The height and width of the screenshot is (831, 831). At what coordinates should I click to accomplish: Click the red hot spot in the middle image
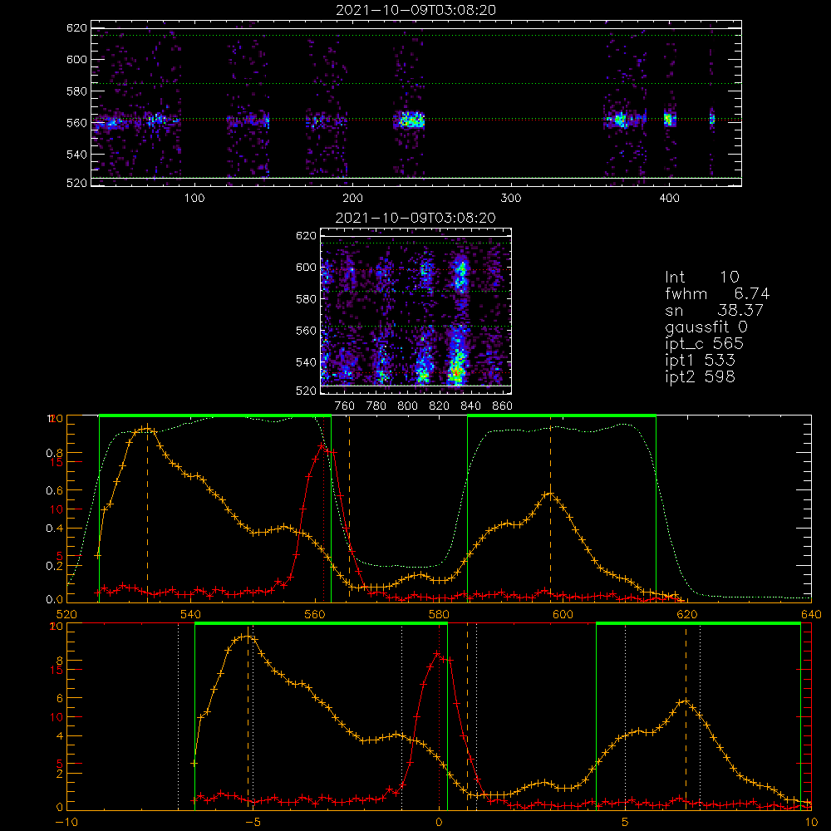click(456, 372)
